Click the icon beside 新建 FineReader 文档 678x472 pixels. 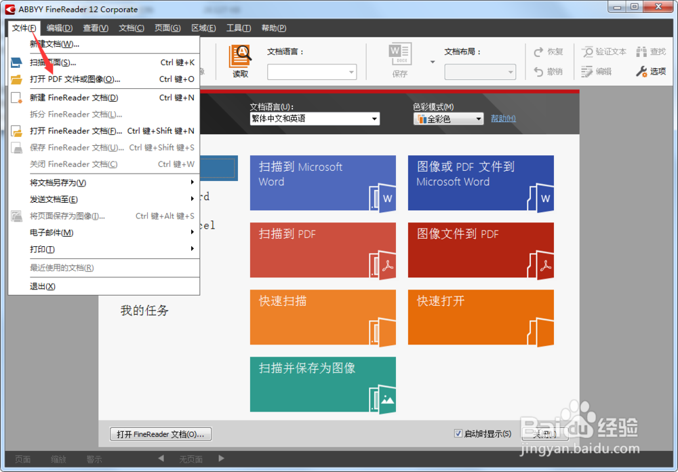pos(16,98)
